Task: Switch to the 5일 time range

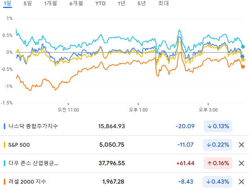Action: click(x=28, y=3)
